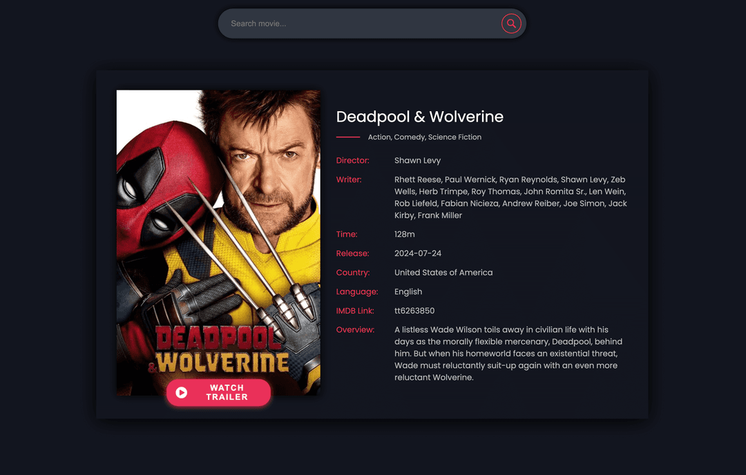Click the Release label
746x475 pixels.
[x=352, y=253]
